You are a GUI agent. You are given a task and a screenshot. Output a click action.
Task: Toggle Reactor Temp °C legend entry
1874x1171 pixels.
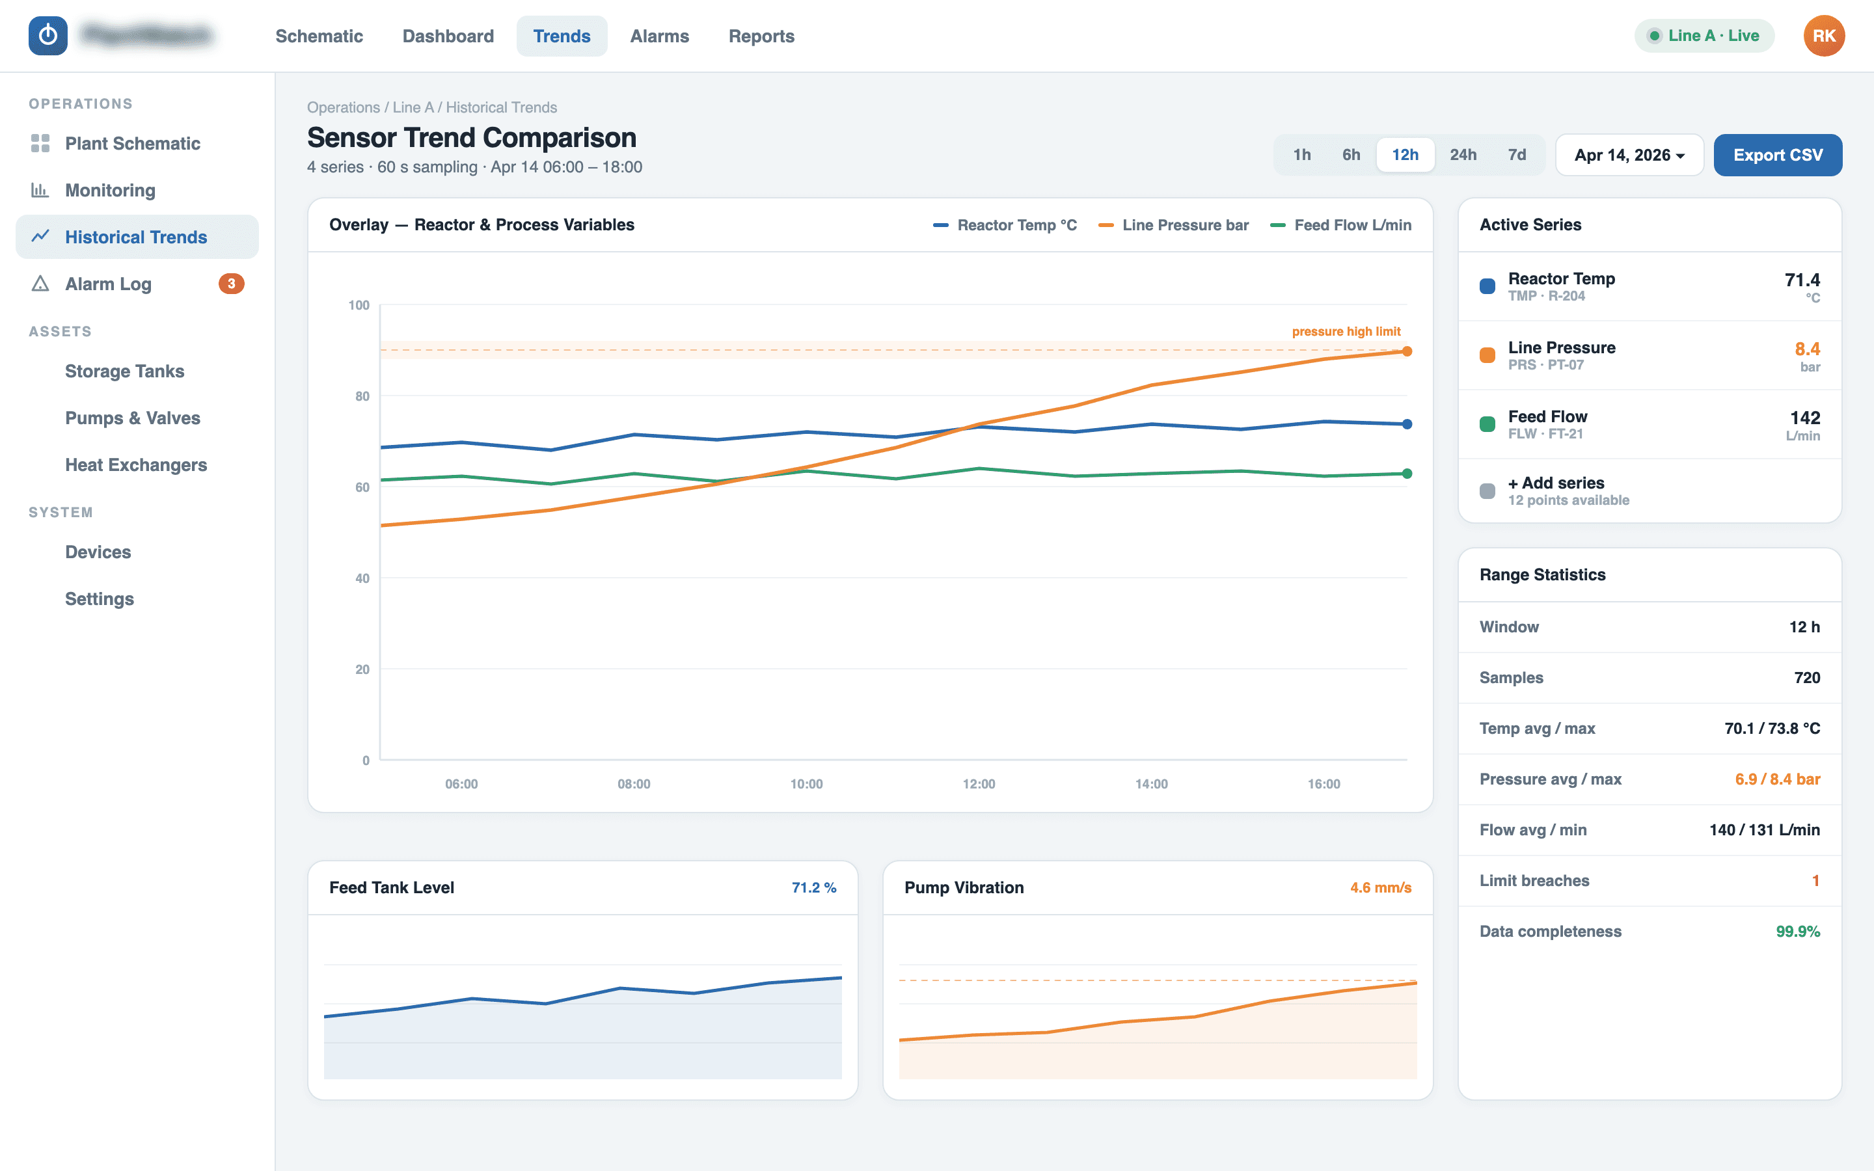[x=1005, y=224]
